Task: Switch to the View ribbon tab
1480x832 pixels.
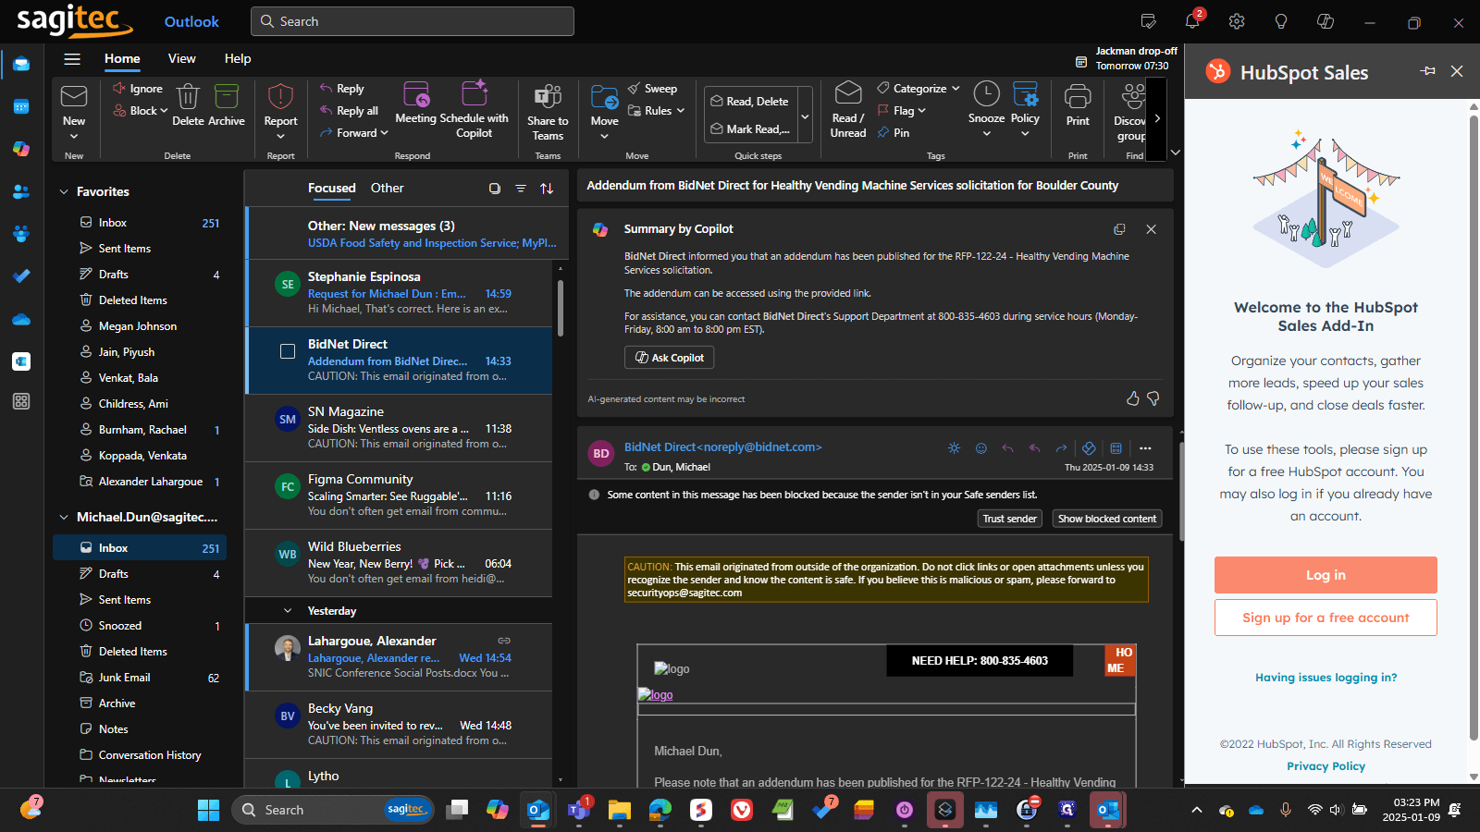Action: pyautogui.click(x=182, y=59)
